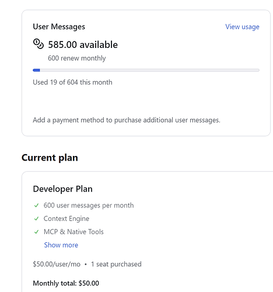Viewport: 273px width, 292px height.
Task: Click Used 19 of 604 this month
Action: coord(72,82)
